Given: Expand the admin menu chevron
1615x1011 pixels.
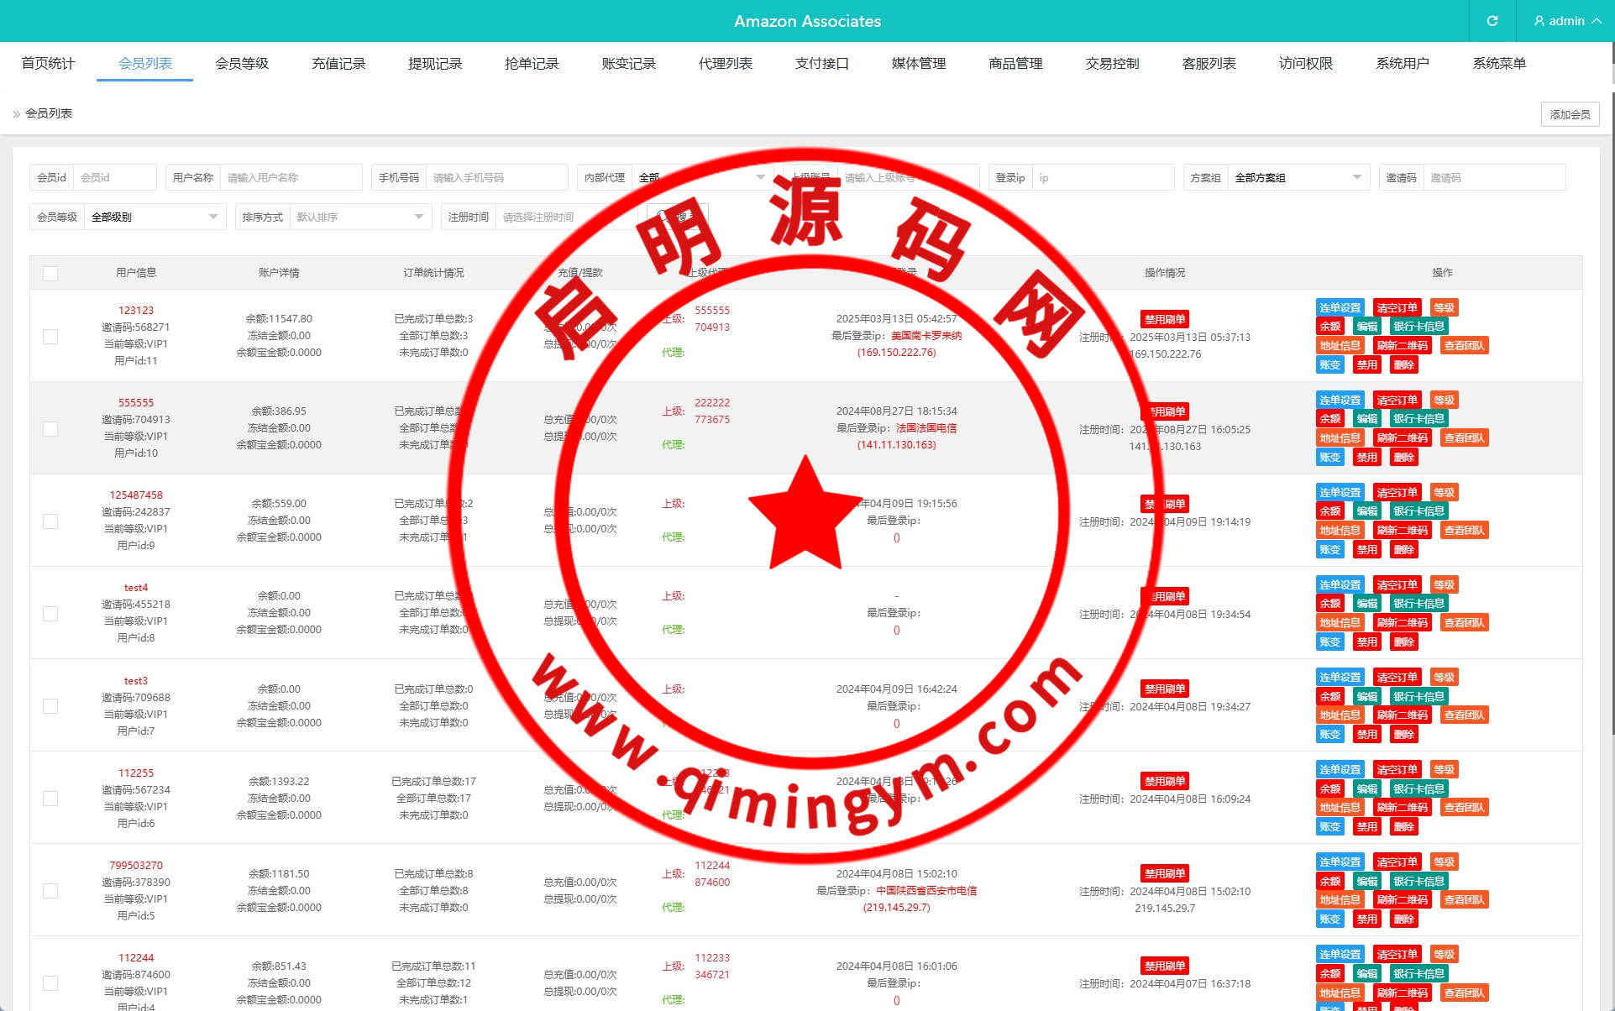Looking at the screenshot, I should click(1597, 21).
